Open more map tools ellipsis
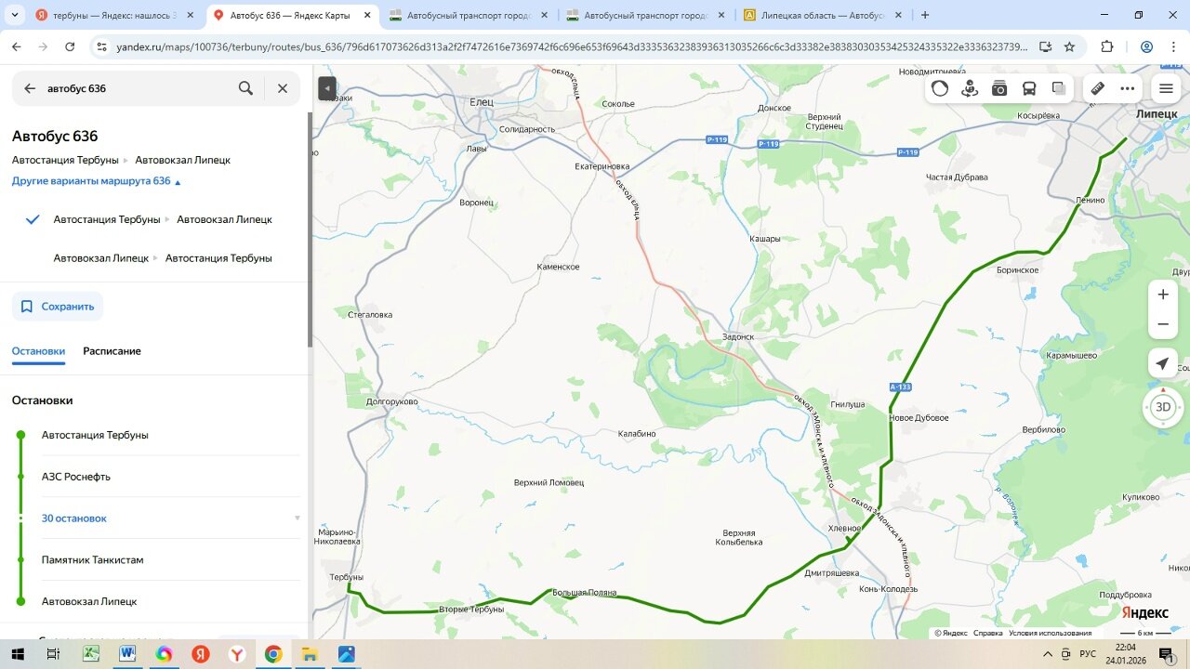 point(1128,88)
